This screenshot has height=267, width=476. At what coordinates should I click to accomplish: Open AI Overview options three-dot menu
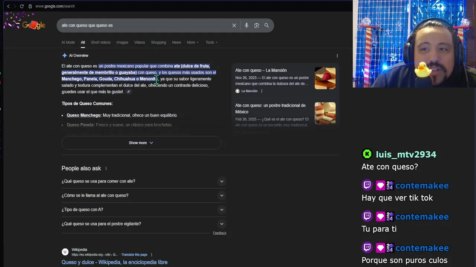(x=337, y=56)
